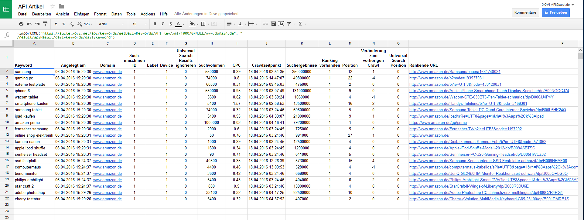Star the API Artikel document
The height and width of the screenshot is (220, 584).
pyautogui.click(x=53, y=6)
